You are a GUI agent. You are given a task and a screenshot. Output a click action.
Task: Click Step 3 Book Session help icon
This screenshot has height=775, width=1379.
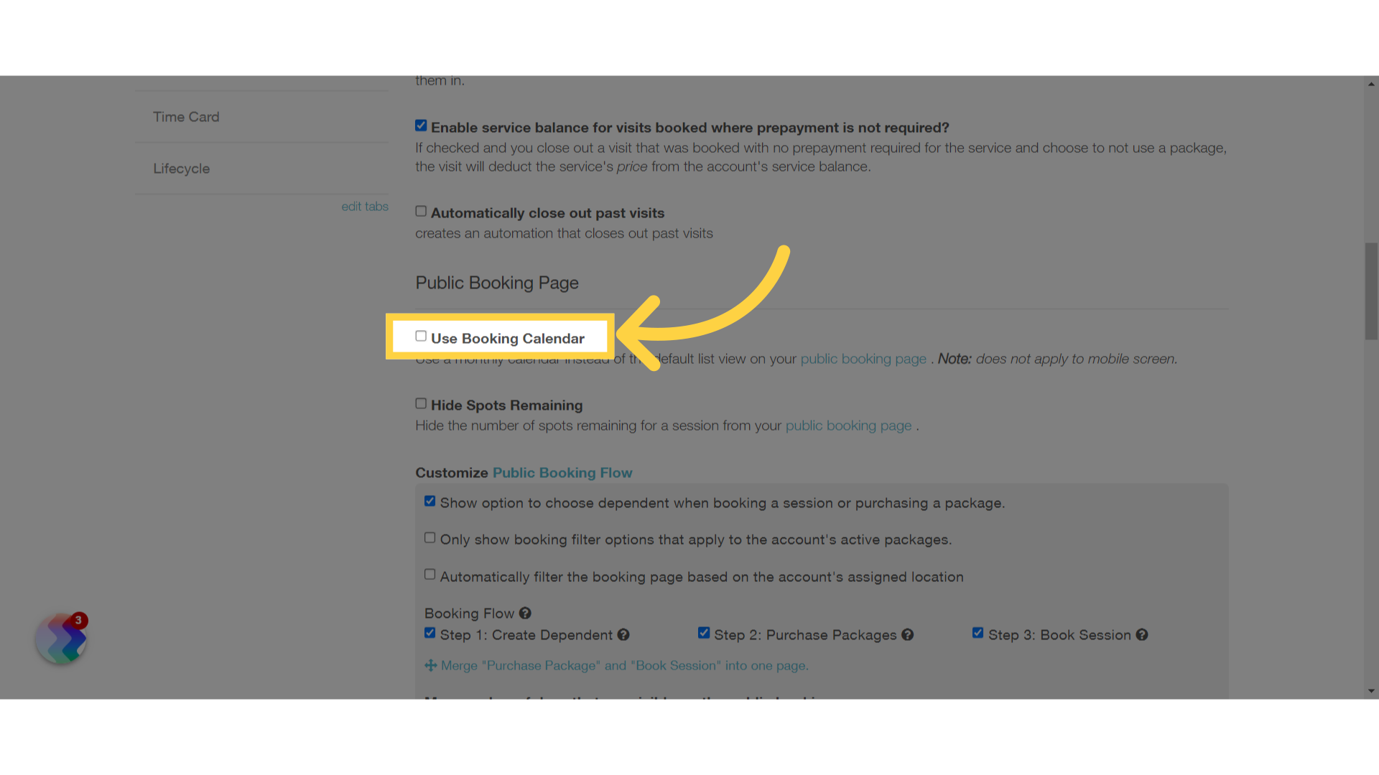(x=1144, y=634)
